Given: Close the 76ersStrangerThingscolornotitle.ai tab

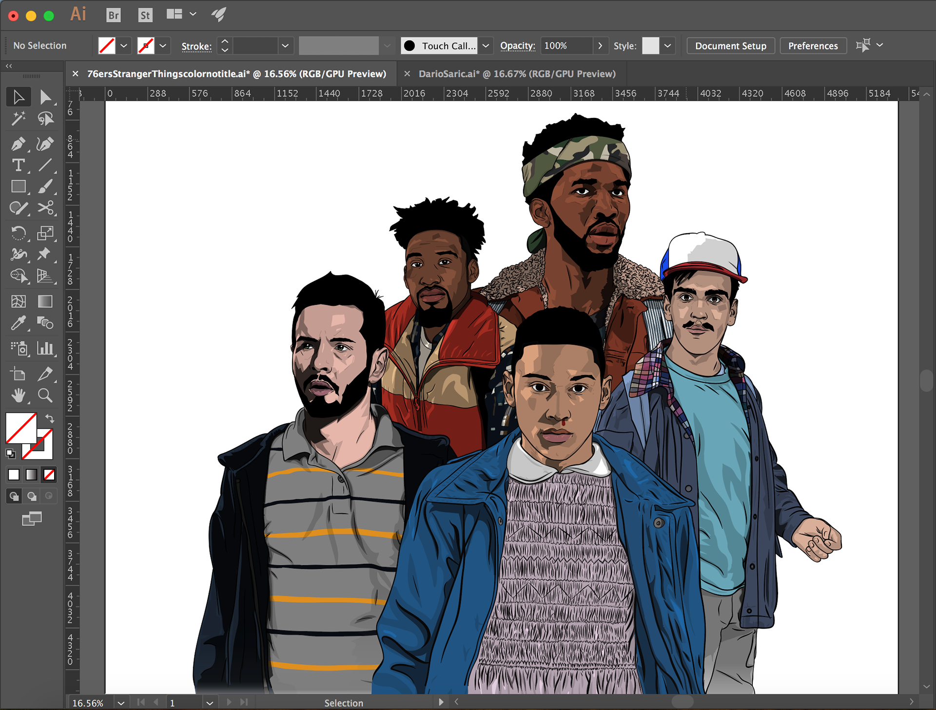Looking at the screenshot, I should (75, 74).
